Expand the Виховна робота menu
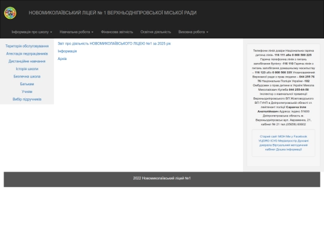 193,32
